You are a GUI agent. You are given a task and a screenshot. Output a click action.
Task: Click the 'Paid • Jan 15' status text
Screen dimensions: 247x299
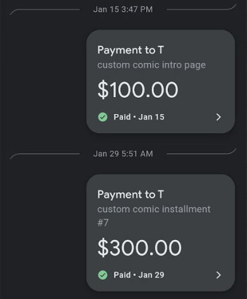coord(139,117)
